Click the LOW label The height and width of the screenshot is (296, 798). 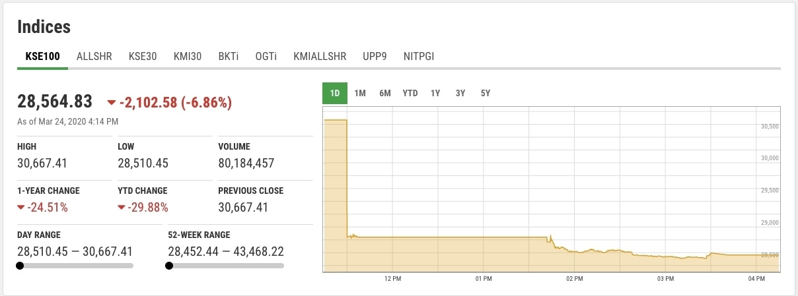pos(126,146)
